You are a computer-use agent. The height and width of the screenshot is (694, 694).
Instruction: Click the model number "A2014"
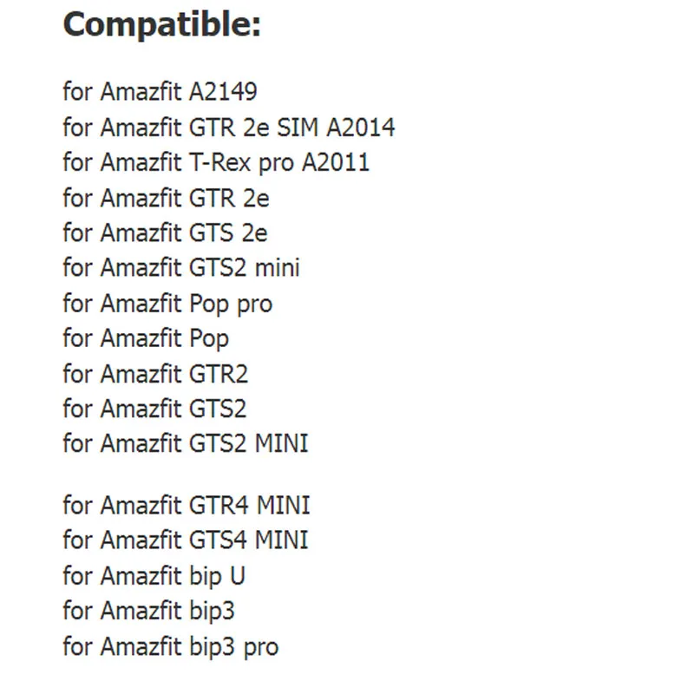(360, 128)
